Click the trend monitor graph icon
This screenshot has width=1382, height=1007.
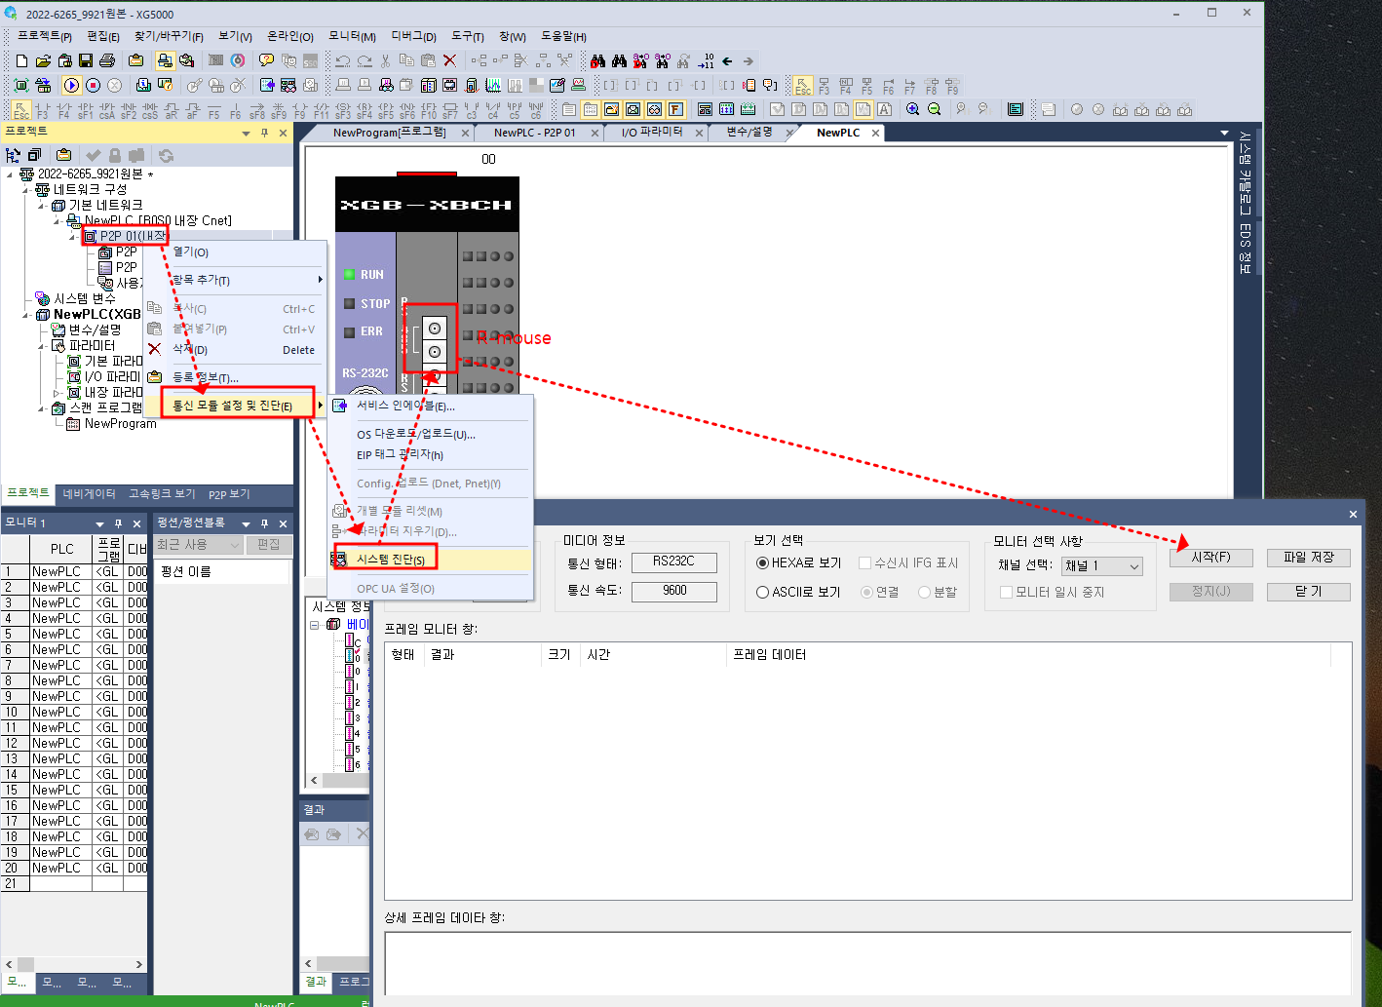click(493, 85)
